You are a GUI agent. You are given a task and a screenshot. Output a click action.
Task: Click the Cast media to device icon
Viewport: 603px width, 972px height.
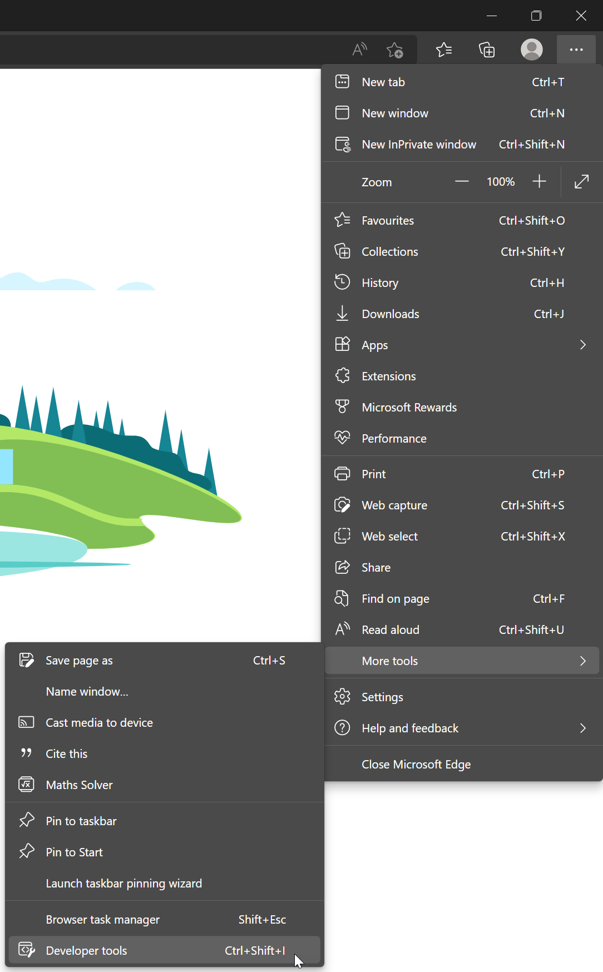click(x=26, y=722)
